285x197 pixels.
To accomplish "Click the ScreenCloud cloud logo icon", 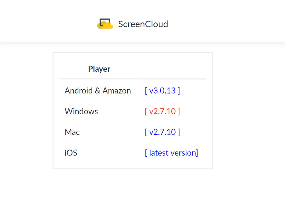I will coord(105,24).
